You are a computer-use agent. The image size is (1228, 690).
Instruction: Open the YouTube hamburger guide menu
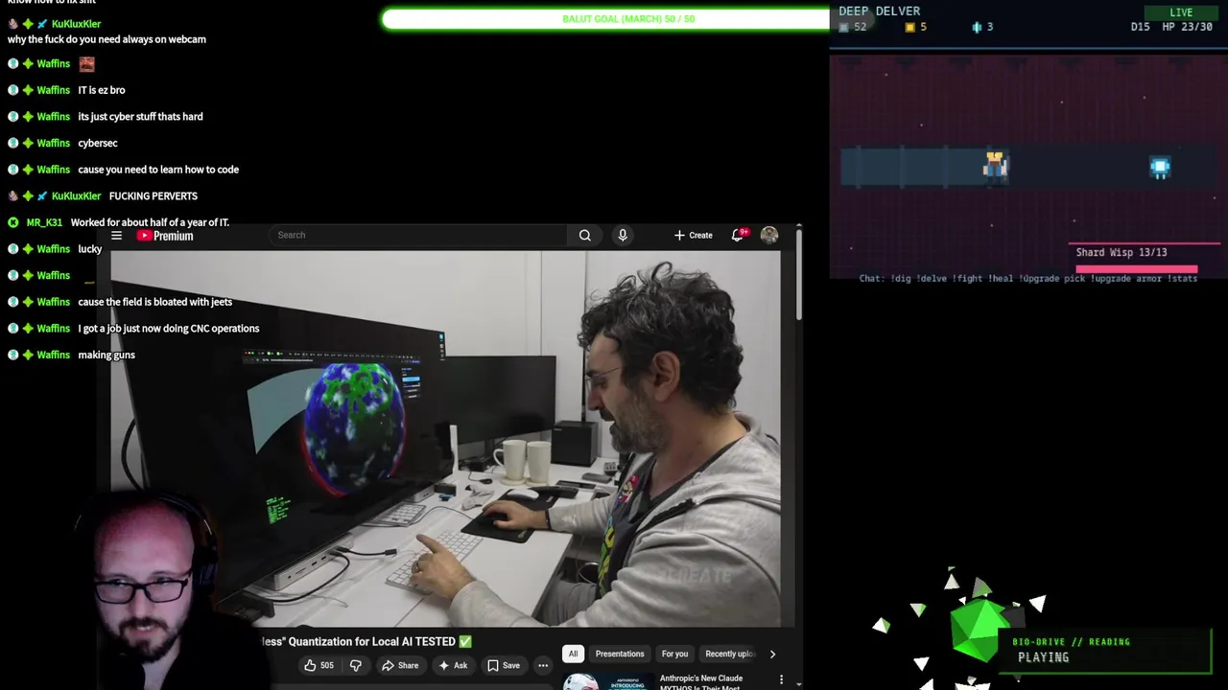tap(116, 236)
